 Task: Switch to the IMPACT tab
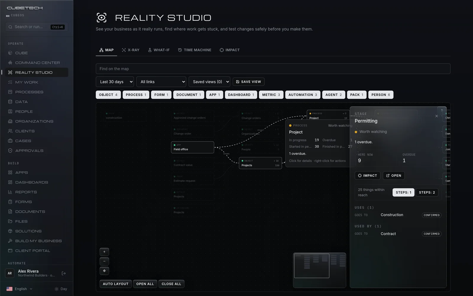pyautogui.click(x=230, y=50)
